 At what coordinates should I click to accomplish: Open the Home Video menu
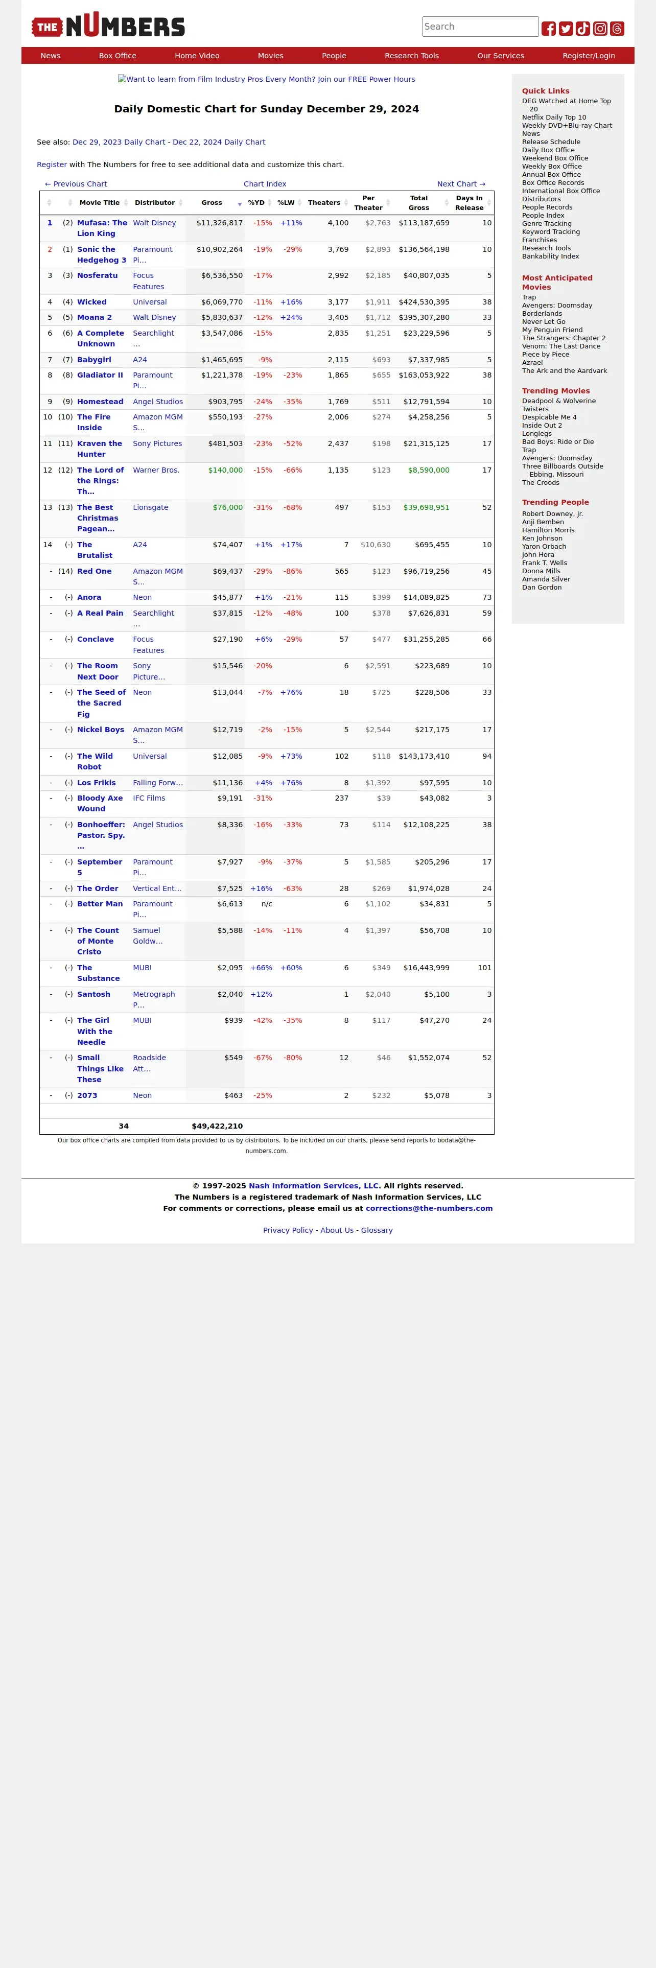(x=197, y=56)
